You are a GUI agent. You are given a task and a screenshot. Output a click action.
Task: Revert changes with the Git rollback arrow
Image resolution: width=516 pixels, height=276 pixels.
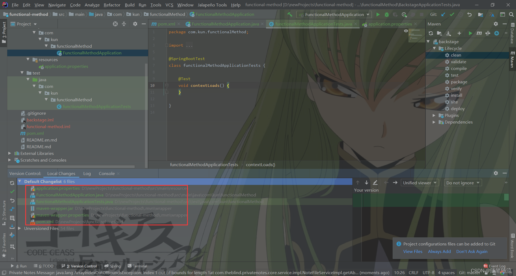pyautogui.click(x=470, y=14)
